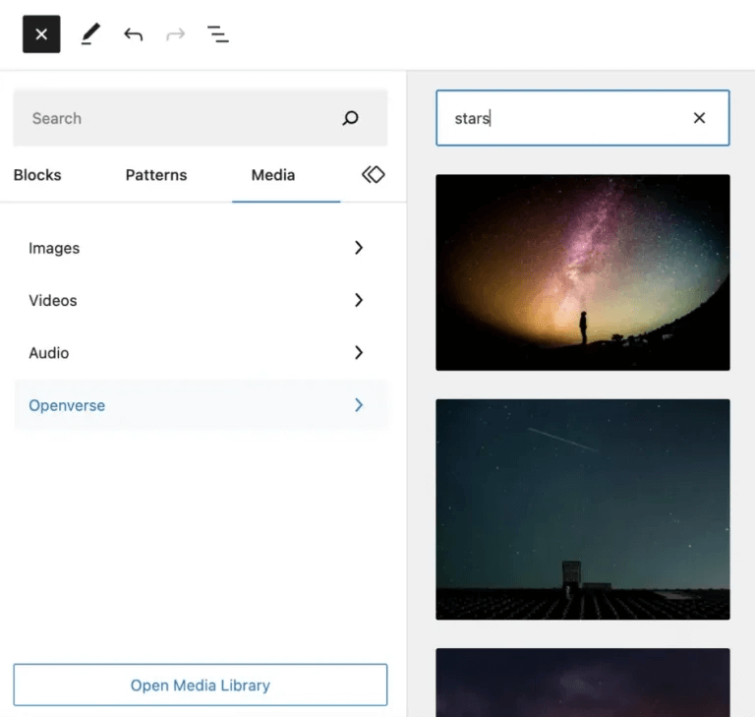755x717 pixels.
Task: Click the Openverse search field containing 'stars'
Action: [x=583, y=118]
